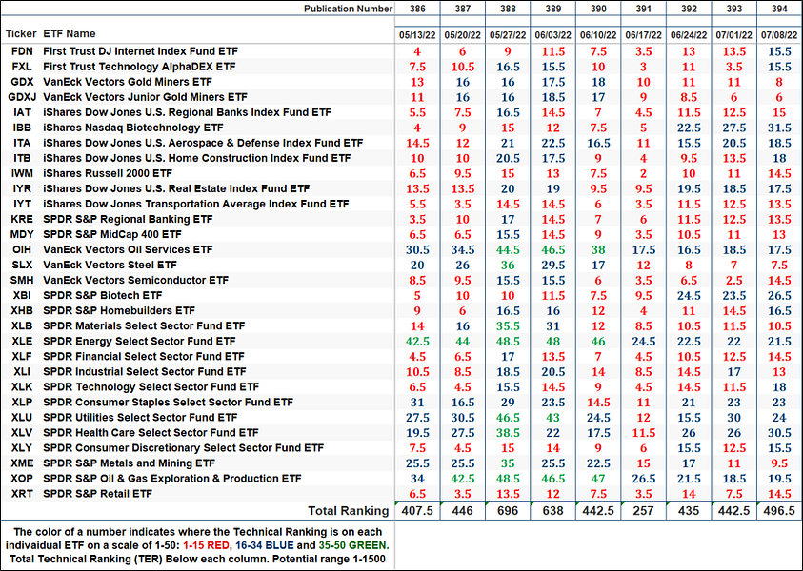Select publication number 390 header
The width and height of the screenshot is (803, 571).
(598, 9)
